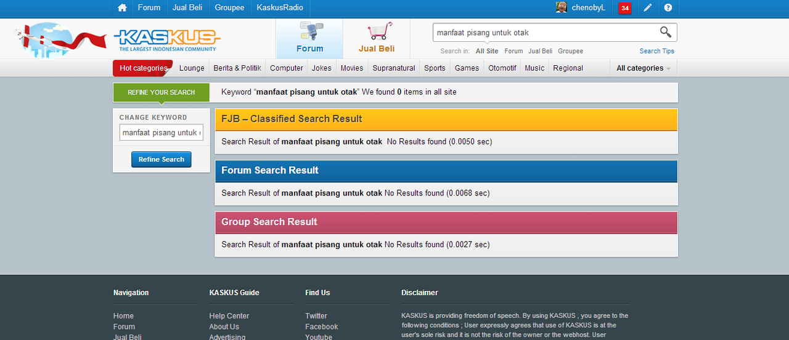Open the Youtube footer link
789x340 pixels.
pos(319,336)
